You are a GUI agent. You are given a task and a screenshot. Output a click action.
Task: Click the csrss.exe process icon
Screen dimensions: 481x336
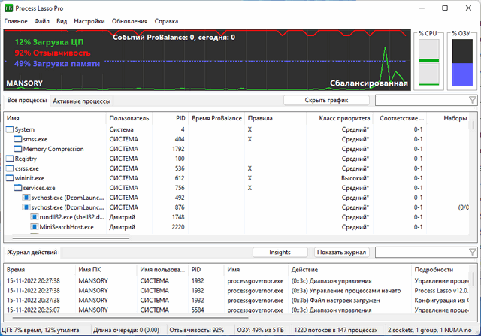[x=10, y=168]
